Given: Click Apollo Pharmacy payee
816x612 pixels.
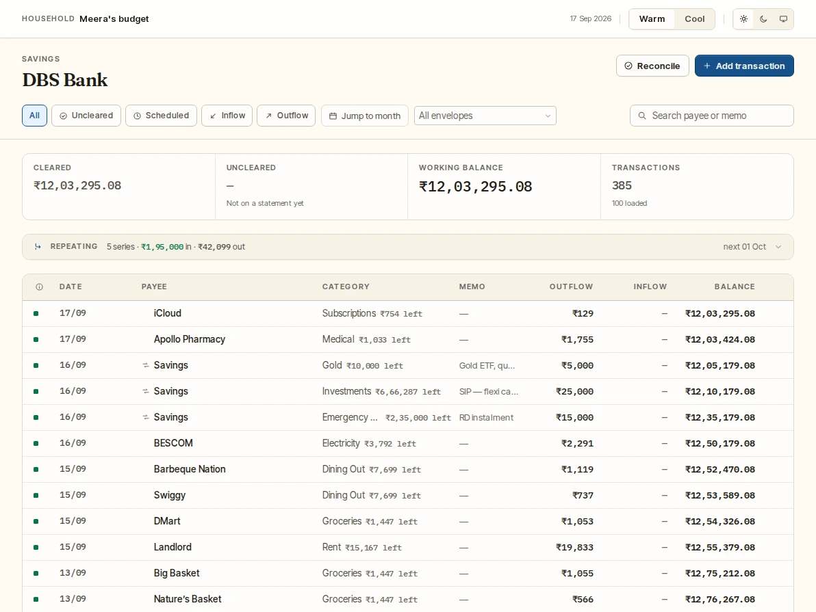Looking at the screenshot, I should click(x=190, y=339).
